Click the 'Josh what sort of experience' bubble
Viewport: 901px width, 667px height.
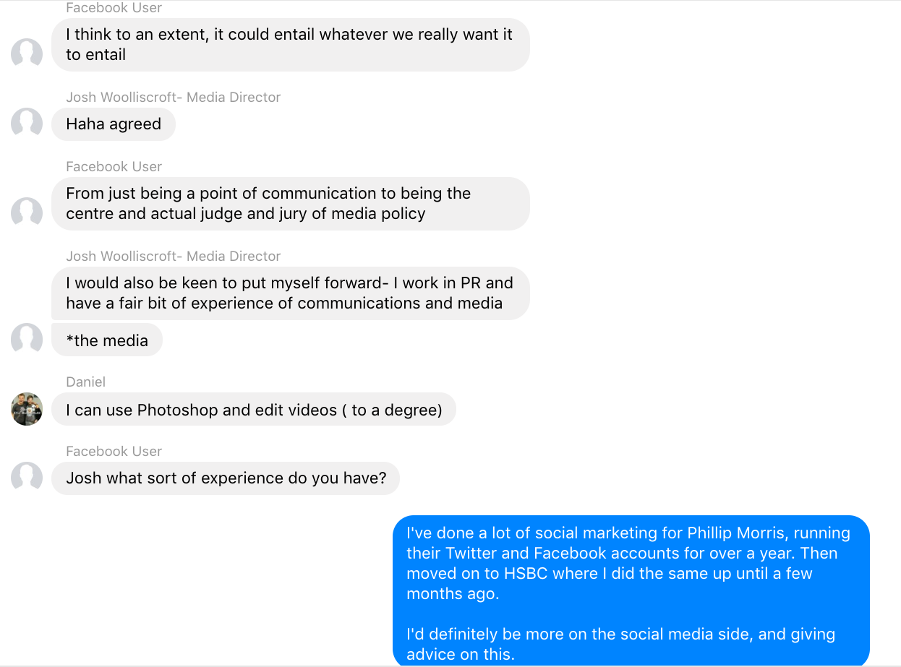[226, 478]
